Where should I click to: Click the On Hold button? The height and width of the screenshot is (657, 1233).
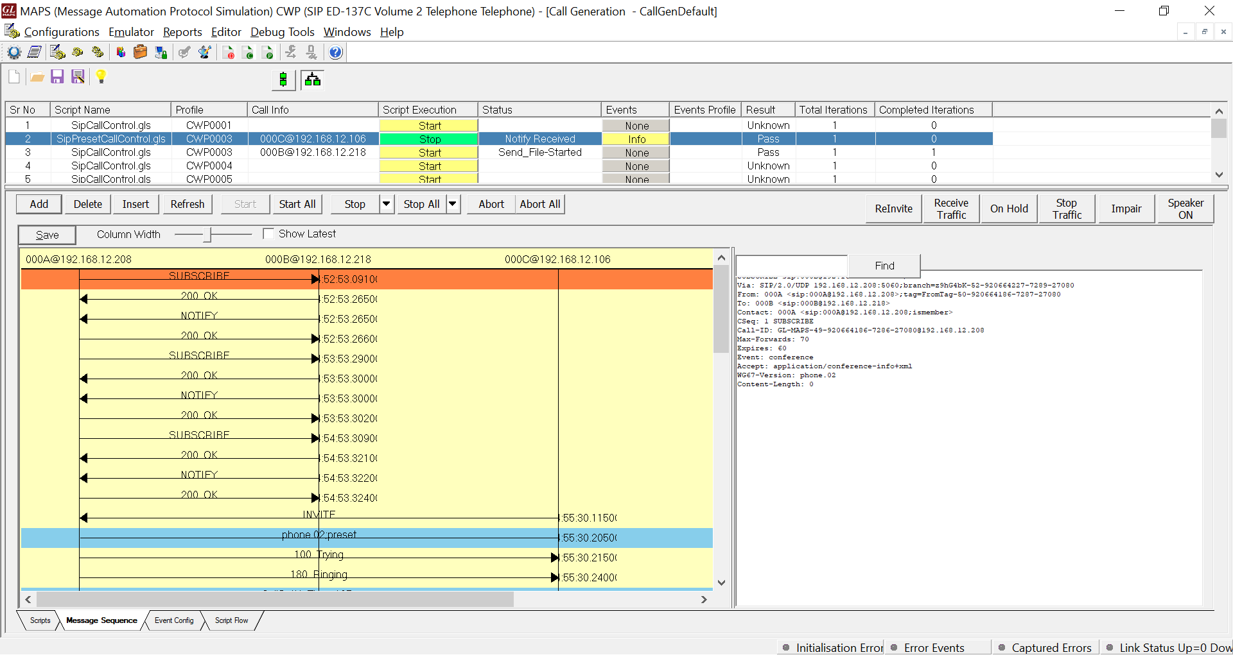click(x=1009, y=209)
